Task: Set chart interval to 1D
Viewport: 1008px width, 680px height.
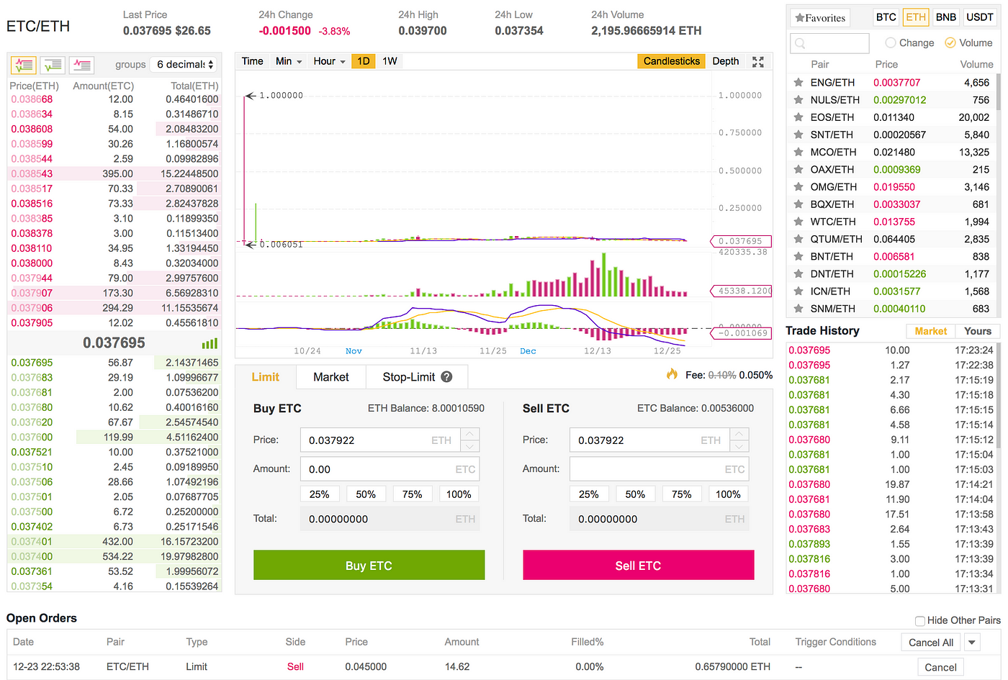Action: 364,61
